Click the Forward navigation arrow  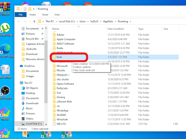pyautogui.click(x=25, y=22)
